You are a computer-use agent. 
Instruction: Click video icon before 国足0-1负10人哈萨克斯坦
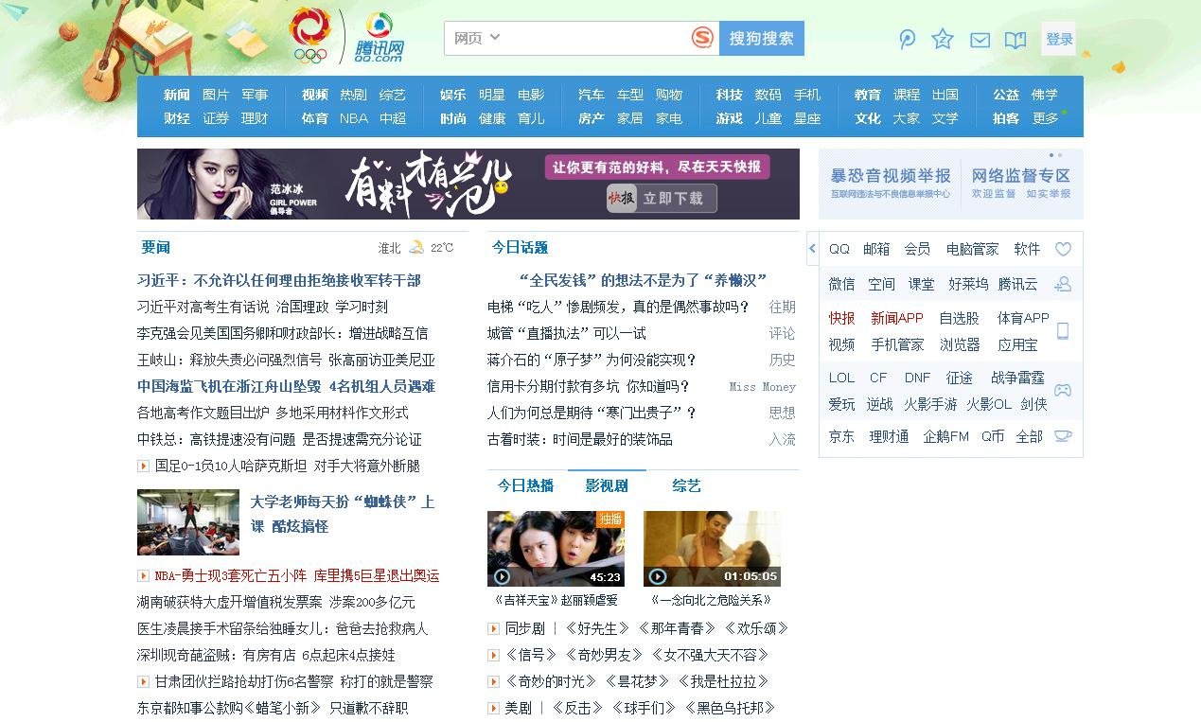[x=143, y=466]
